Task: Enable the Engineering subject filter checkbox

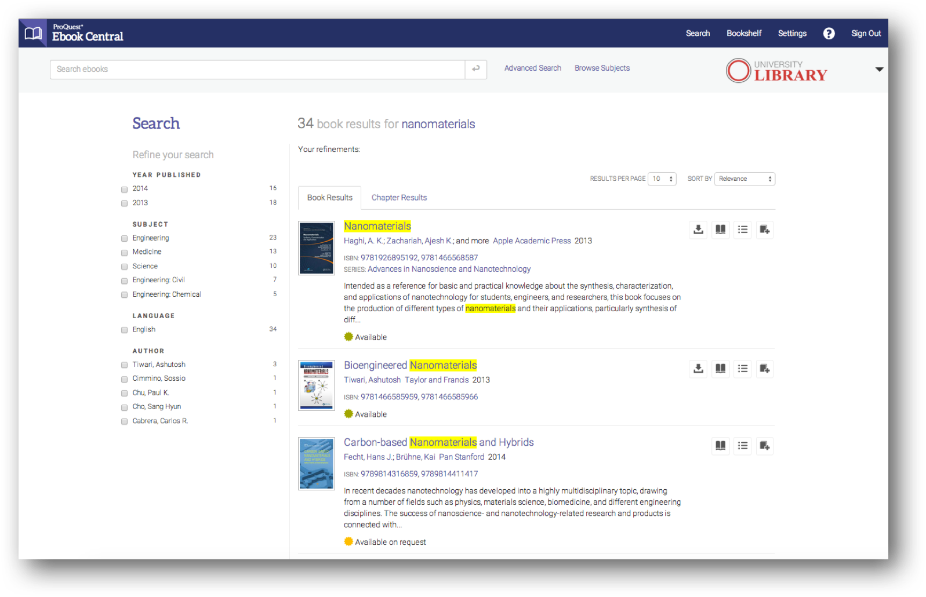Action: (x=124, y=238)
